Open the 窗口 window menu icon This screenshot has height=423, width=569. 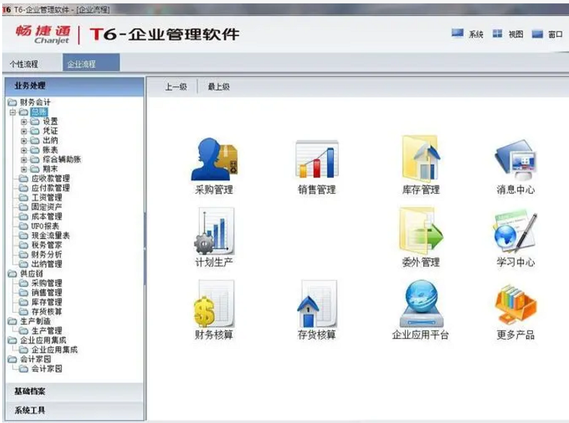click(537, 34)
